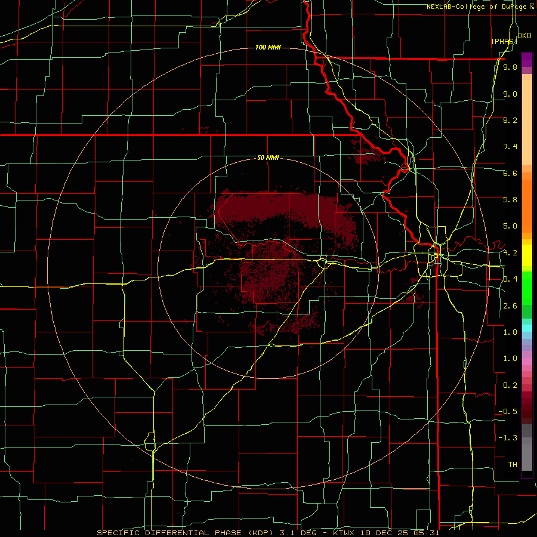Click the 1.8 value on color scale
The image size is (537, 537).
[x=510, y=332]
